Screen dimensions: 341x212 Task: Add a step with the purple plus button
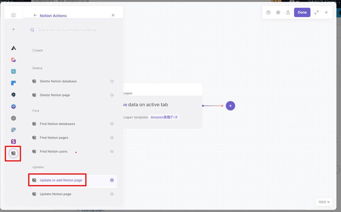(230, 106)
